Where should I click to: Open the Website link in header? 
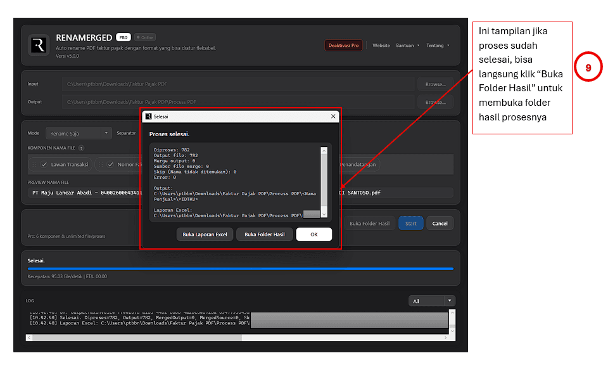click(x=381, y=46)
